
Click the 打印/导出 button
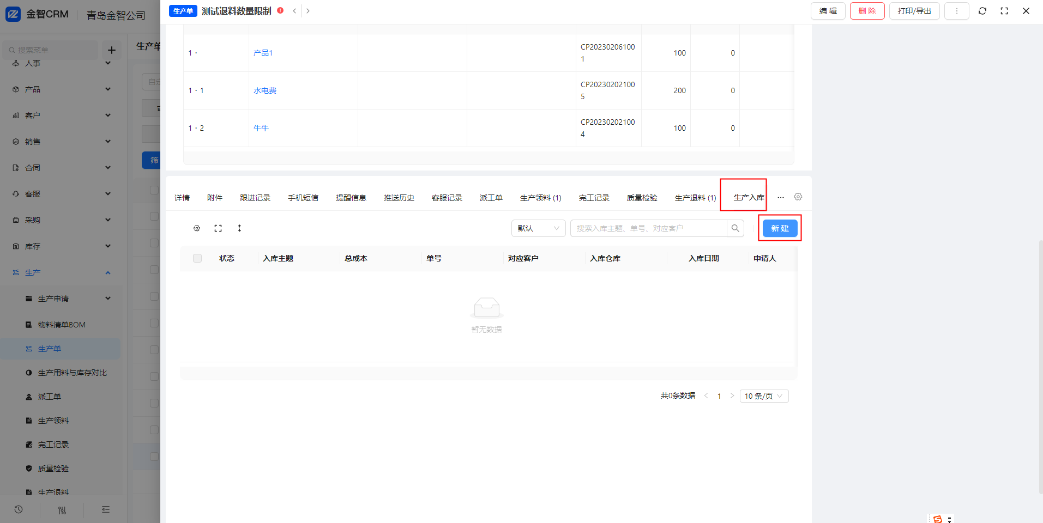click(914, 11)
